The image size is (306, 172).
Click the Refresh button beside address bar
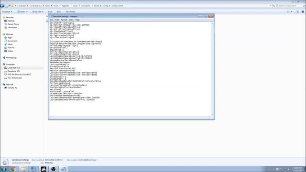point(274,6)
